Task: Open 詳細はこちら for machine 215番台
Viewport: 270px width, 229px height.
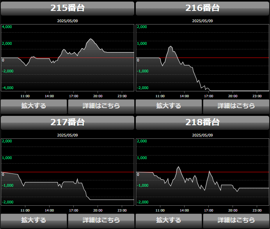Action: tap(101, 106)
